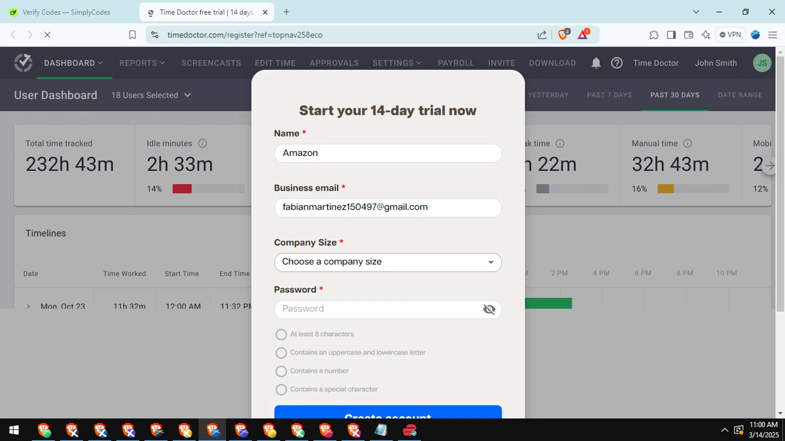The image size is (785, 441).
Task: Click the '232h 43m' total time value
Action: (70, 165)
